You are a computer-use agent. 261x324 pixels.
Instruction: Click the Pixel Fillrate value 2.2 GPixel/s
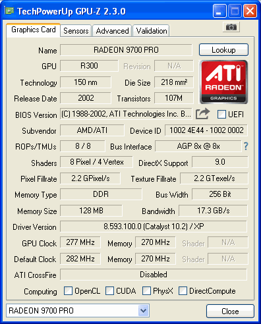pyautogui.click(x=90, y=178)
